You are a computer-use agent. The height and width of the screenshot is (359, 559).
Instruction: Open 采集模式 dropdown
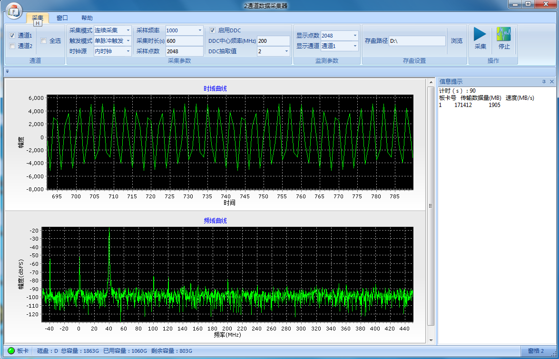point(128,30)
